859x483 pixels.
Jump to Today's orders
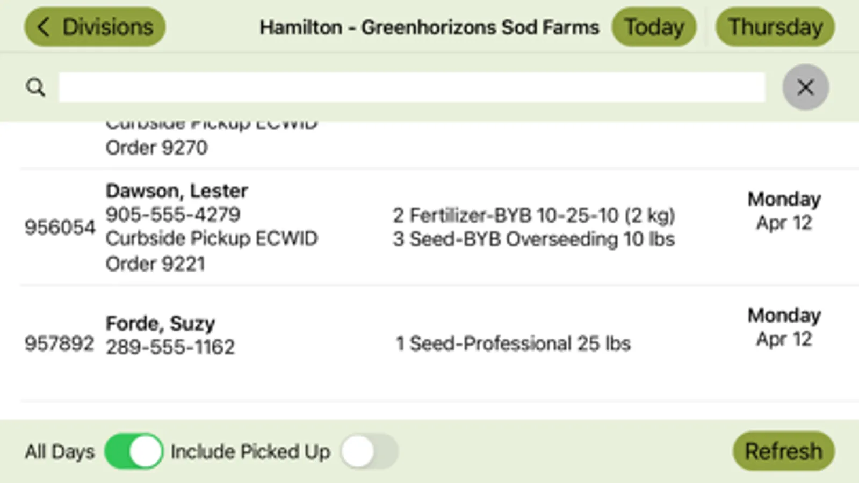coord(654,27)
